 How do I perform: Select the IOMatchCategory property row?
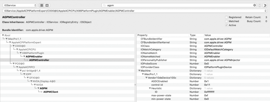pyautogui.click(x=203, y=50)
